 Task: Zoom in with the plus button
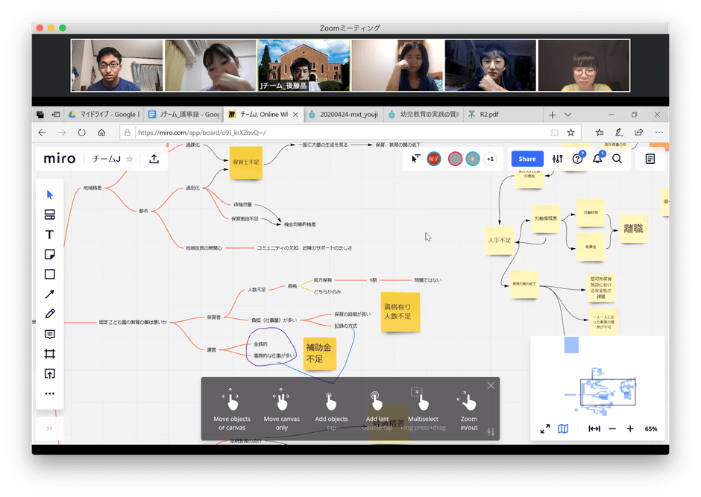(x=630, y=428)
